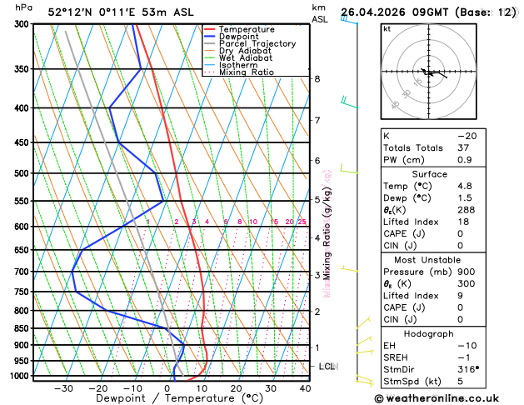Click the weatheronline.co.uk copyright text

coord(437,398)
